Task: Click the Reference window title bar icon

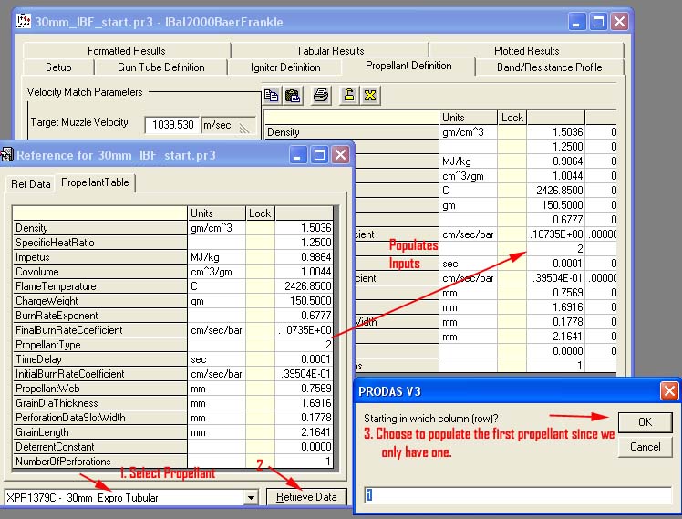Action: point(7,155)
